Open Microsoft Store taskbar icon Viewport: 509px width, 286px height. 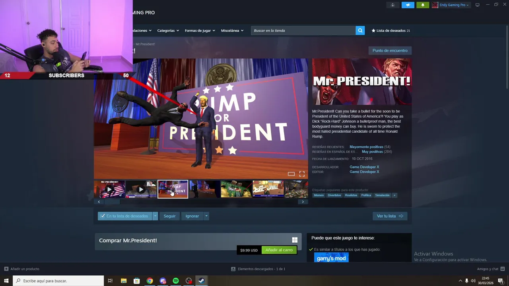(136, 281)
